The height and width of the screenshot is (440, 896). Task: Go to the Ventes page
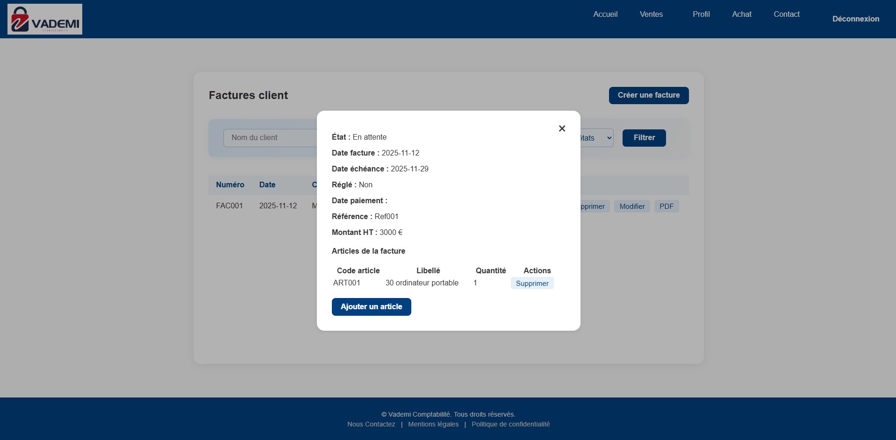[x=651, y=14]
